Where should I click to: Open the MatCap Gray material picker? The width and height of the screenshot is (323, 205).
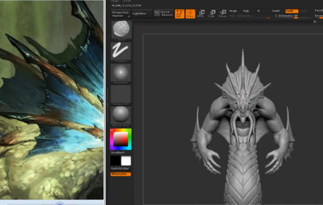click(x=121, y=116)
